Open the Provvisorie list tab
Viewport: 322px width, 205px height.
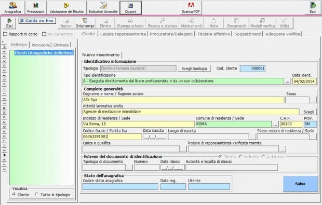click(41, 45)
